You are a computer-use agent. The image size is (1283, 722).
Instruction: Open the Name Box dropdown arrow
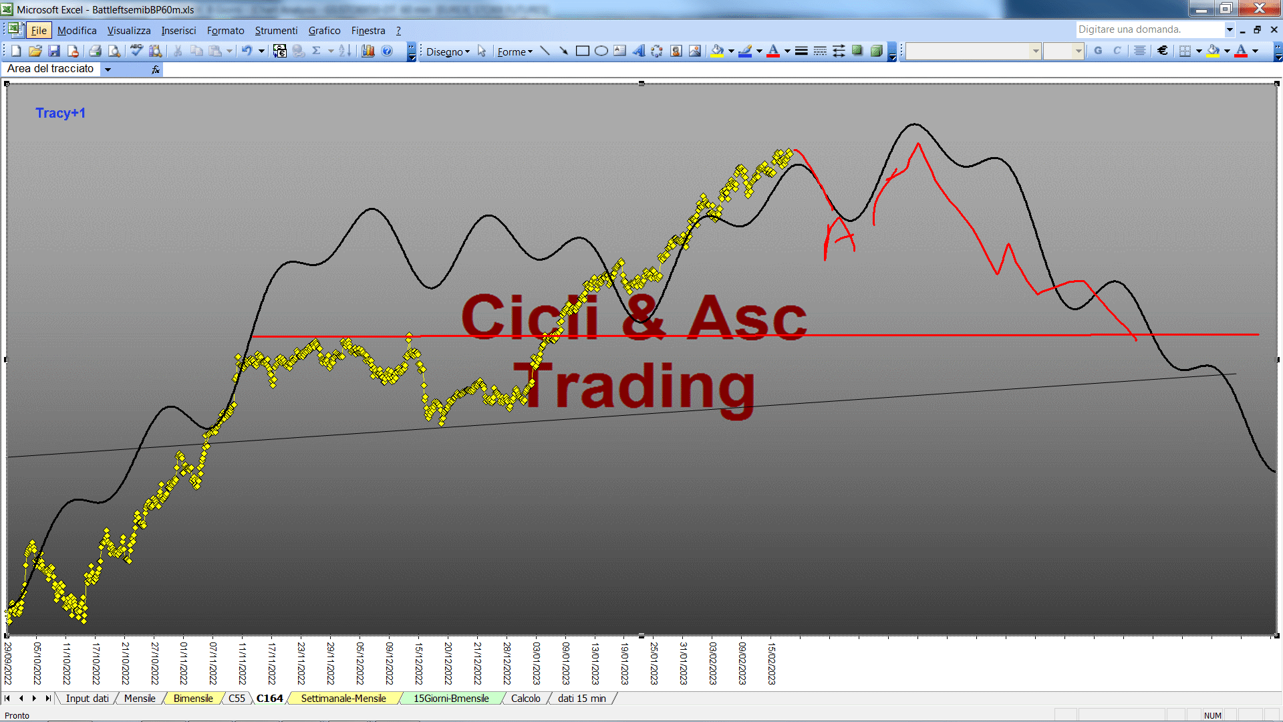coord(108,69)
